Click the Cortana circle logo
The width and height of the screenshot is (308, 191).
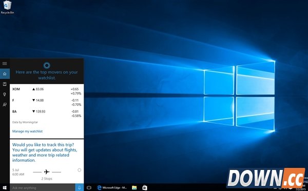pos(47,65)
